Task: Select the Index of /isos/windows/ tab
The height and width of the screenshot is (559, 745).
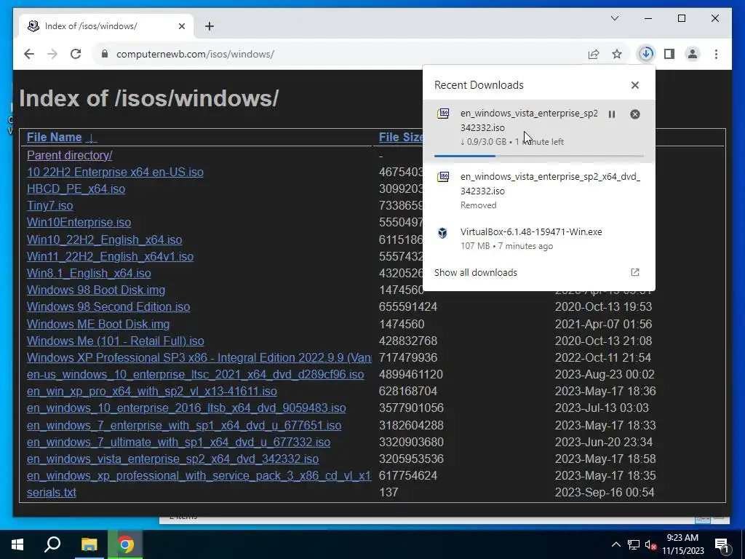Action: click(x=106, y=26)
